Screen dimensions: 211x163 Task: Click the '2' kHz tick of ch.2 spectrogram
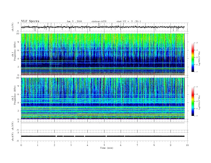[19, 111]
